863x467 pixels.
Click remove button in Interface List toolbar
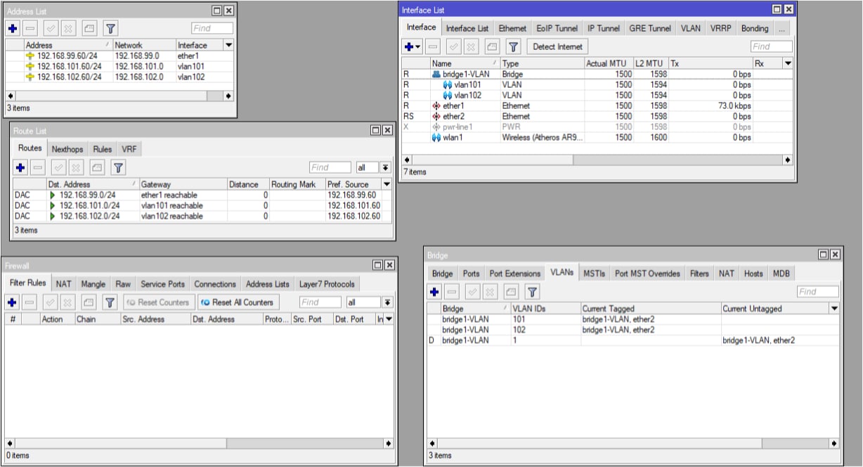433,46
